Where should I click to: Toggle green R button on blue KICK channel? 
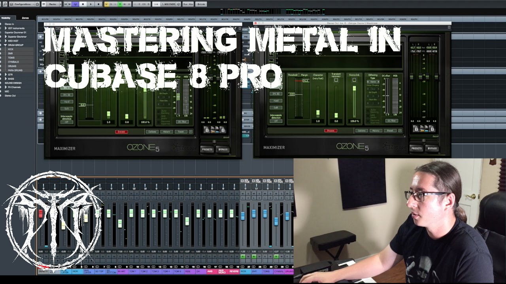point(243,256)
